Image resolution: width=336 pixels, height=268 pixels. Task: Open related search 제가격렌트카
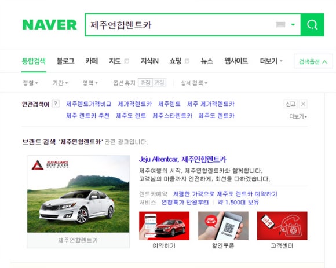coord(135,104)
